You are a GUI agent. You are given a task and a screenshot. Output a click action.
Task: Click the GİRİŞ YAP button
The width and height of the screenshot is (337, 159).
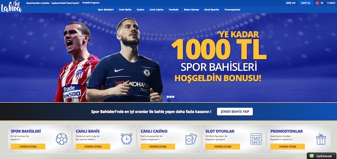[x=291, y=3]
